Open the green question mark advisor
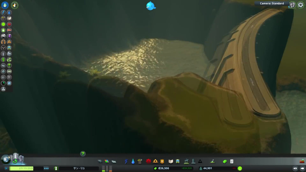The width and height of the screenshot is (306, 172). click(x=83, y=154)
